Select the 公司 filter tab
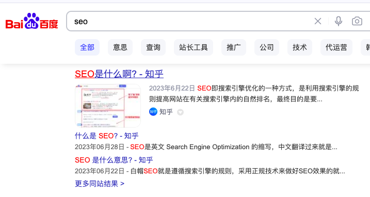The image size is (370, 197). (x=267, y=47)
